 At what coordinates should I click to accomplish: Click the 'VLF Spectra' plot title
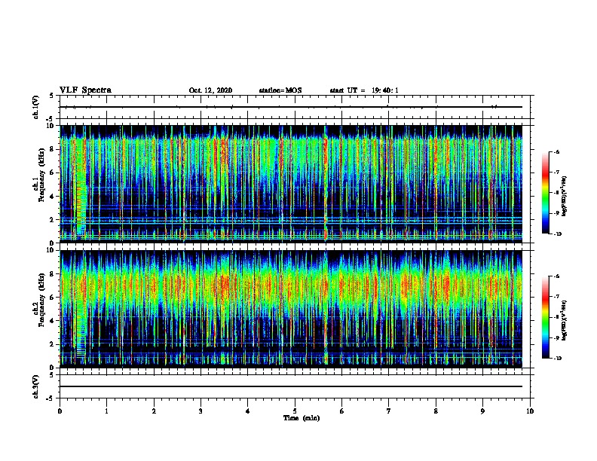(85, 90)
